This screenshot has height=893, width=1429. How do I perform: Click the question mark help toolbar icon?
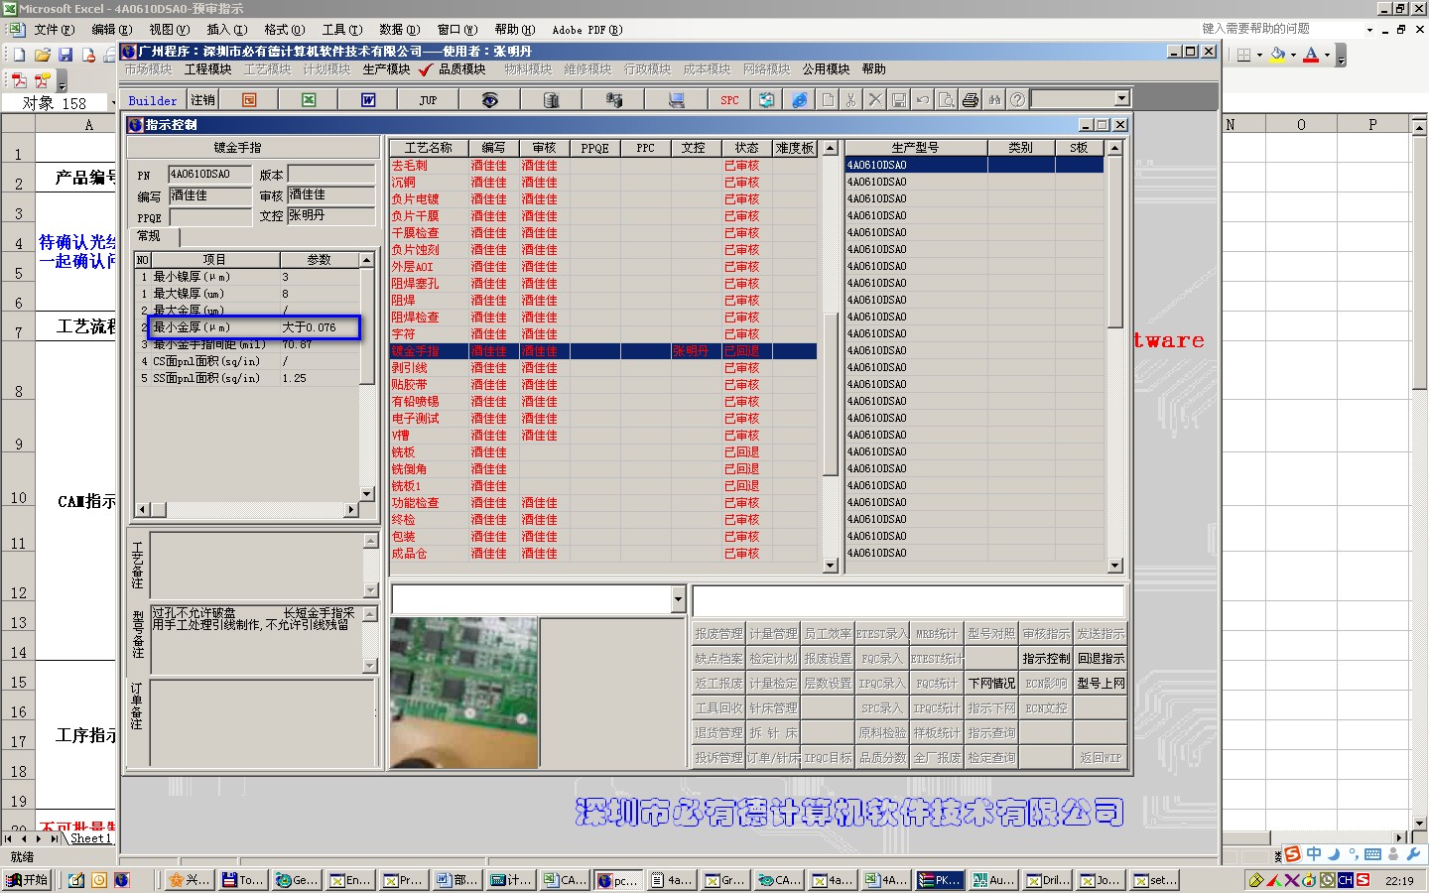tap(1017, 100)
